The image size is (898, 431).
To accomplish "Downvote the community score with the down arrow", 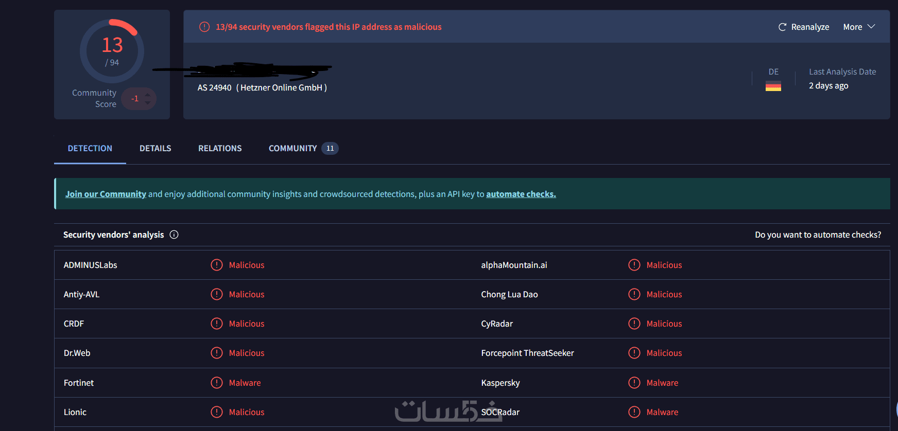I will point(148,102).
